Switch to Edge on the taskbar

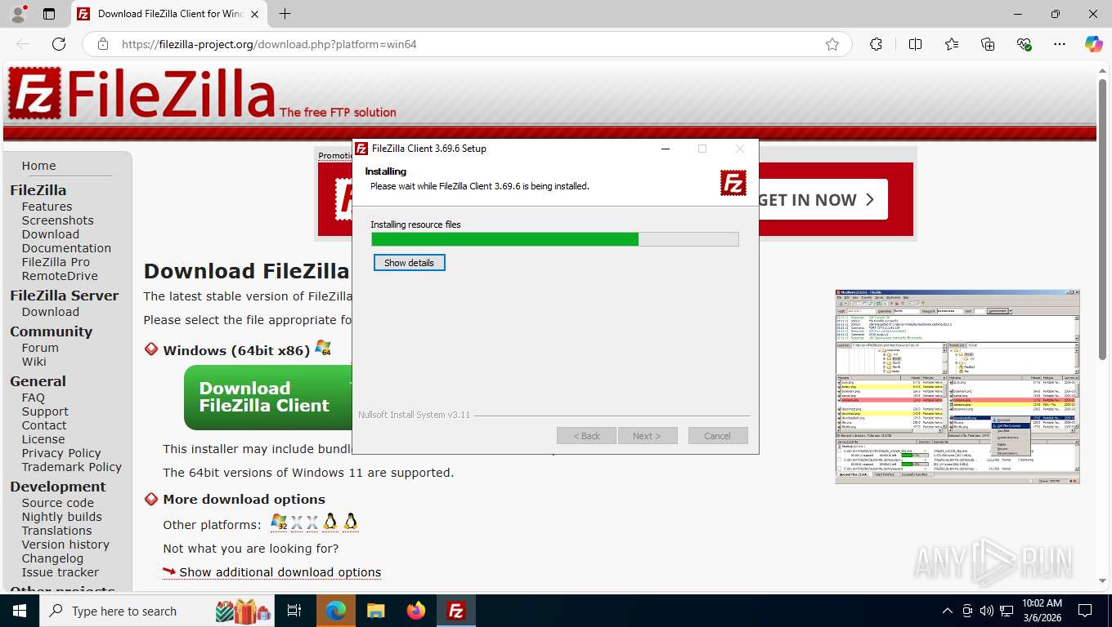(x=336, y=611)
